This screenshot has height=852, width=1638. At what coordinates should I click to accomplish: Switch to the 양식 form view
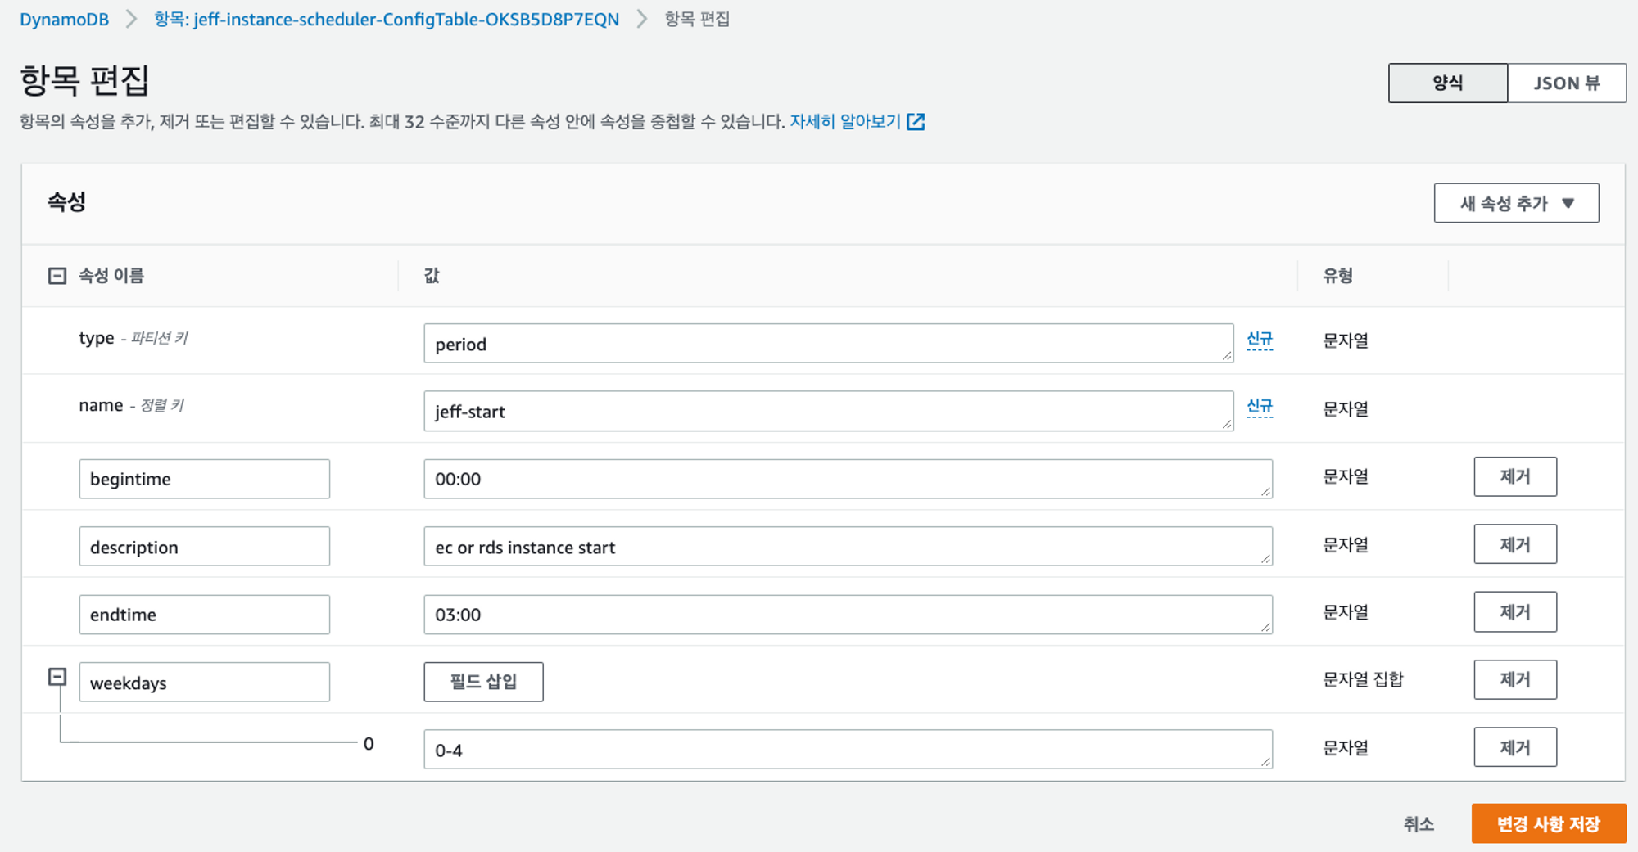click(1447, 83)
